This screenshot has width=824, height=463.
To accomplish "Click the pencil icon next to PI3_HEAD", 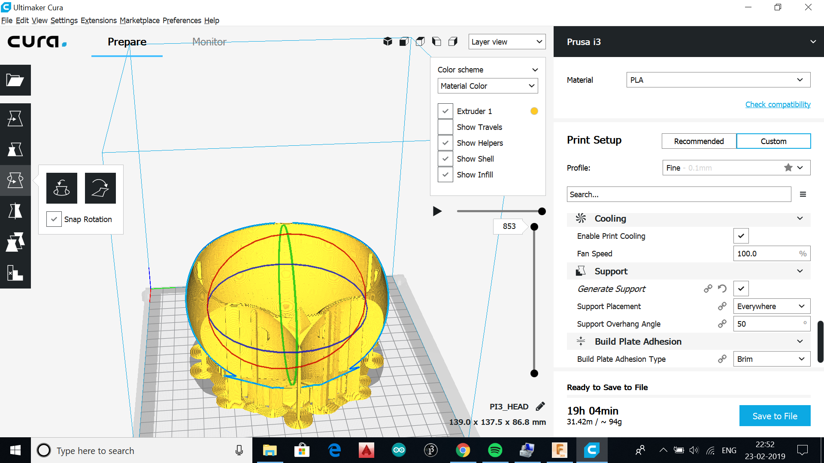I will tap(540, 406).
